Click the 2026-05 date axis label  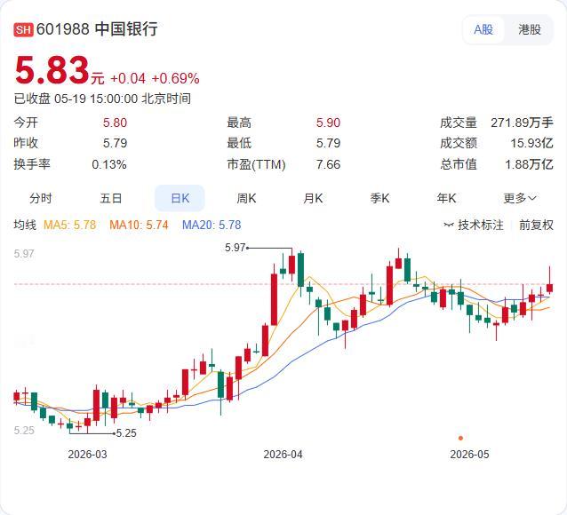pyautogui.click(x=469, y=455)
